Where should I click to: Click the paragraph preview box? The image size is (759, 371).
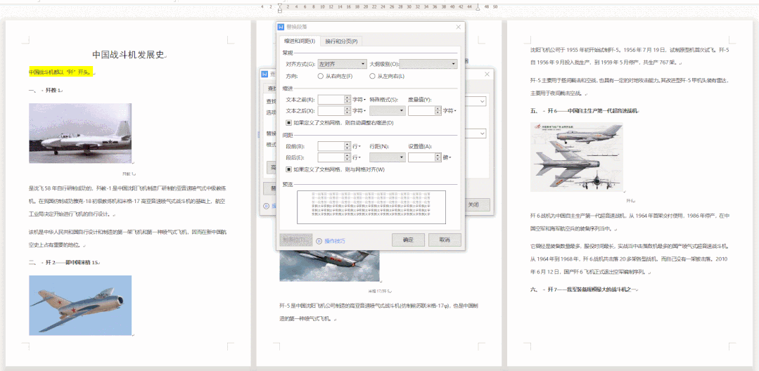[371, 207]
